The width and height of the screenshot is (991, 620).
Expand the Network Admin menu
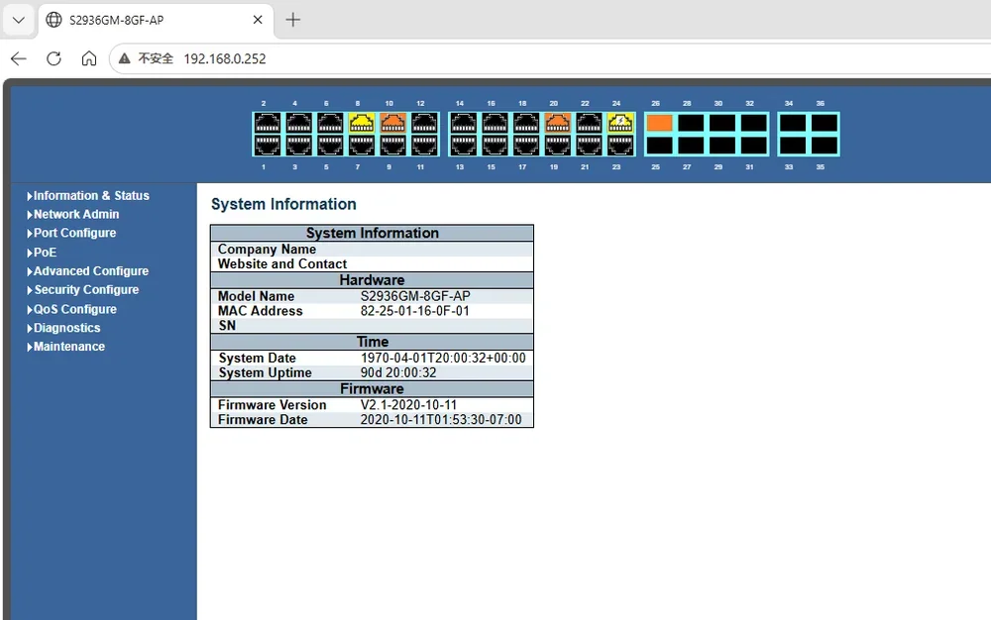pos(73,215)
